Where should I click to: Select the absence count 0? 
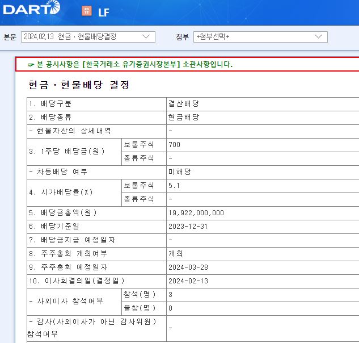tap(170, 308)
